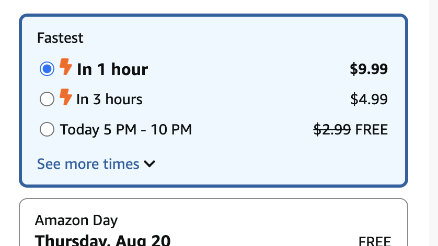Click the vertical scrollbar track at right edge
The width and height of the screenshot is (438, 246).
[433, 123]
